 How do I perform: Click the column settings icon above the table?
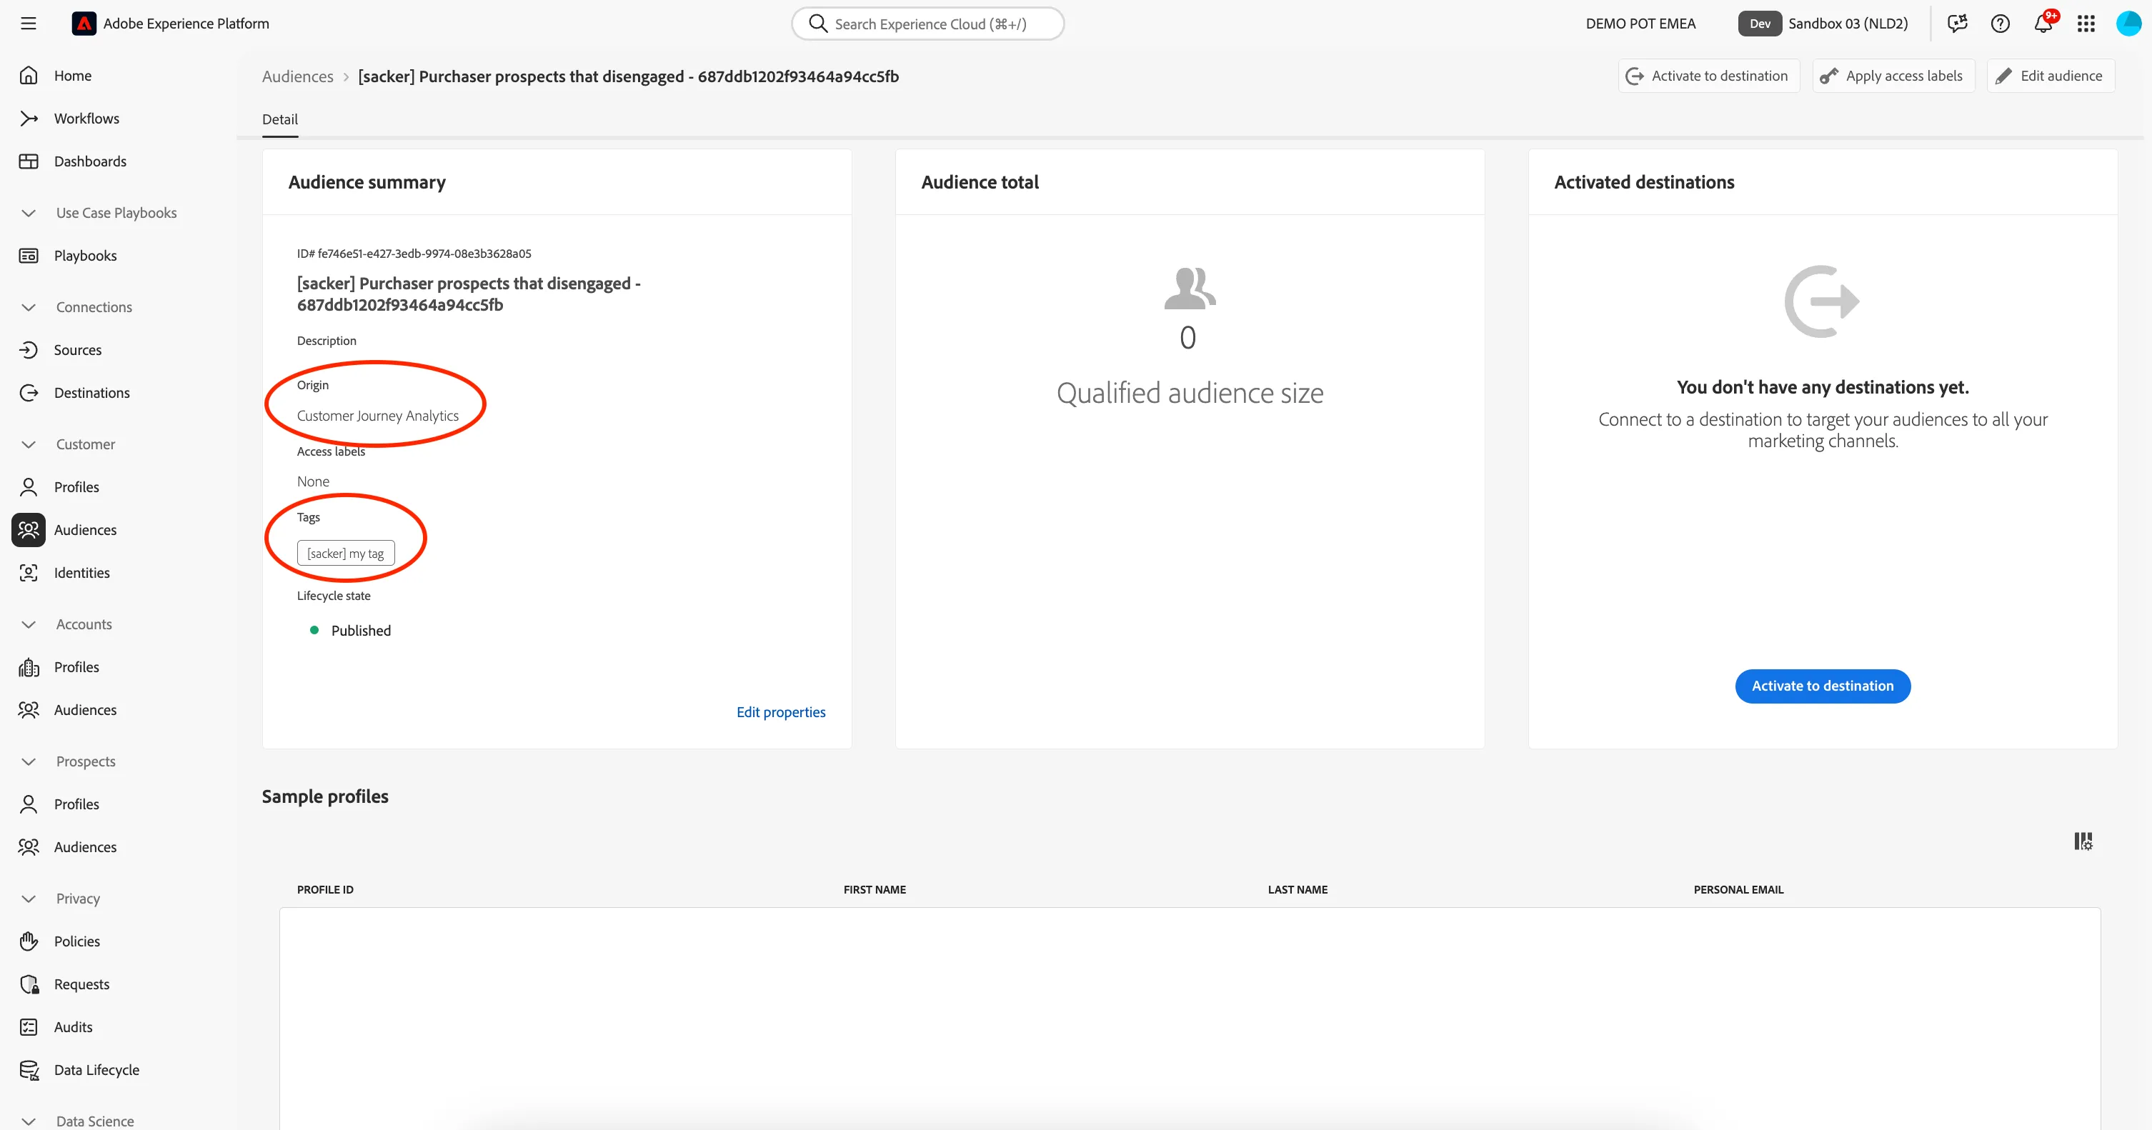tap(2083, 841)
